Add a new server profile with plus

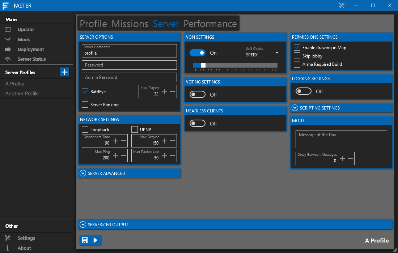(64, 72)
